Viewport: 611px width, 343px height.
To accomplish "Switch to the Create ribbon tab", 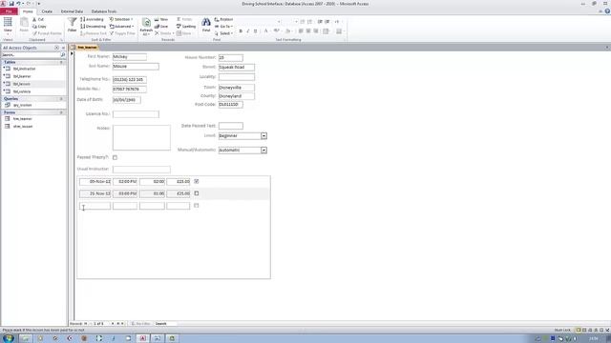I will click(x=47, y=11).
